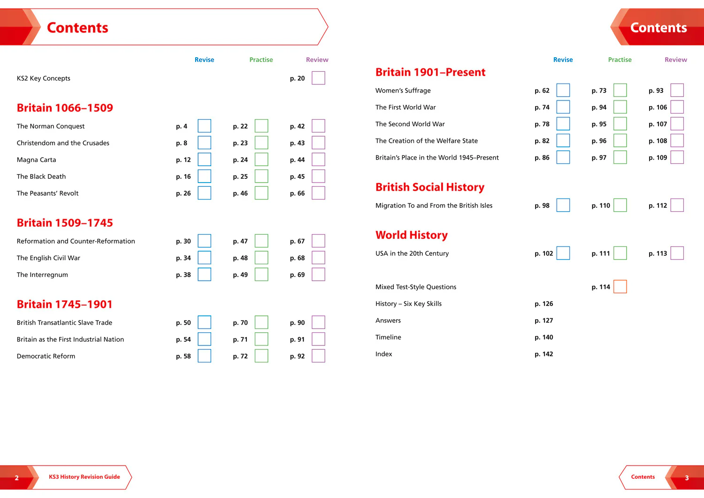Click the left page Revise column header
This screenshot has height=498, width=704.
204,60
